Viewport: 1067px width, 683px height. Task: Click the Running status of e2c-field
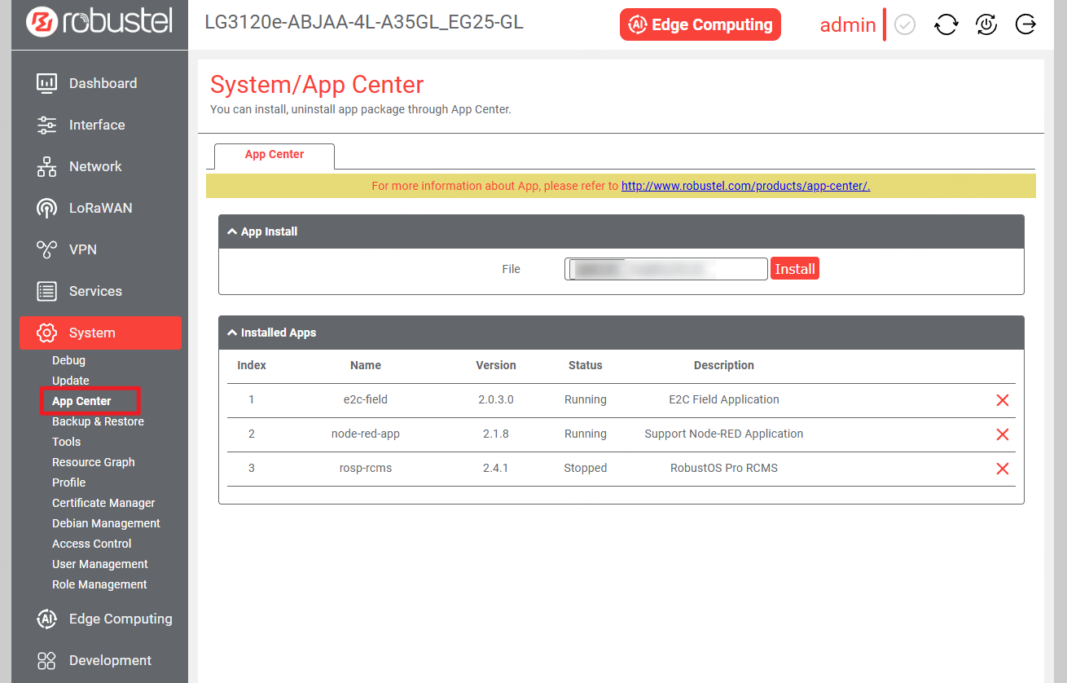click(586, 399)
